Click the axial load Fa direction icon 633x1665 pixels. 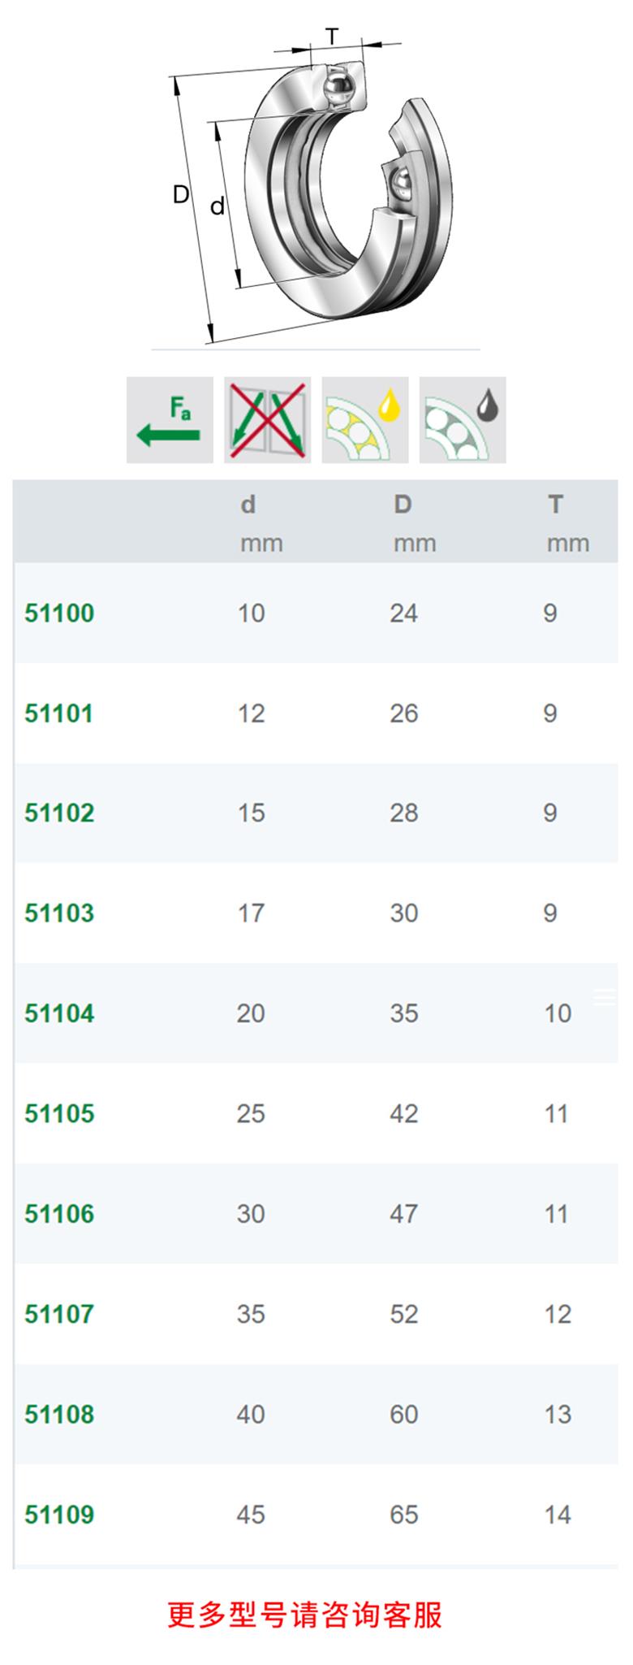[170, 420]
